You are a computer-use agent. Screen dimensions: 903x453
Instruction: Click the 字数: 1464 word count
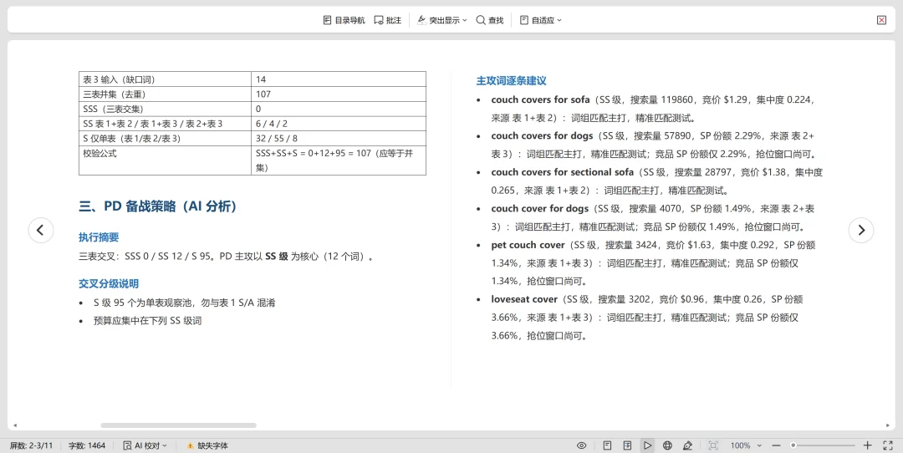tap(87, 445)
